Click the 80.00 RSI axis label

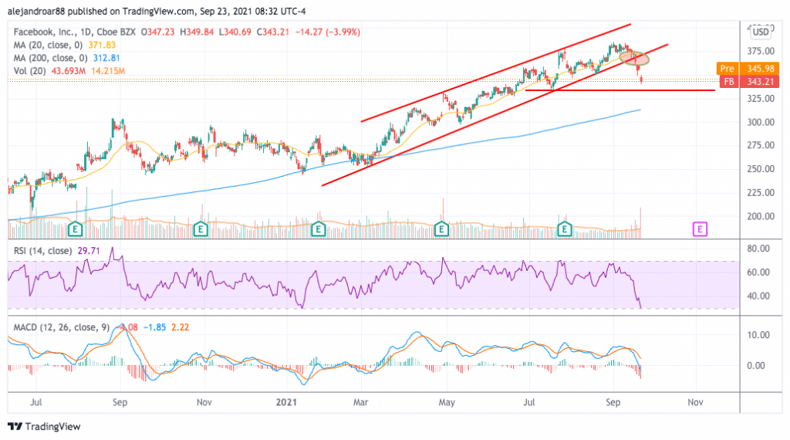[x=758, y=248]
